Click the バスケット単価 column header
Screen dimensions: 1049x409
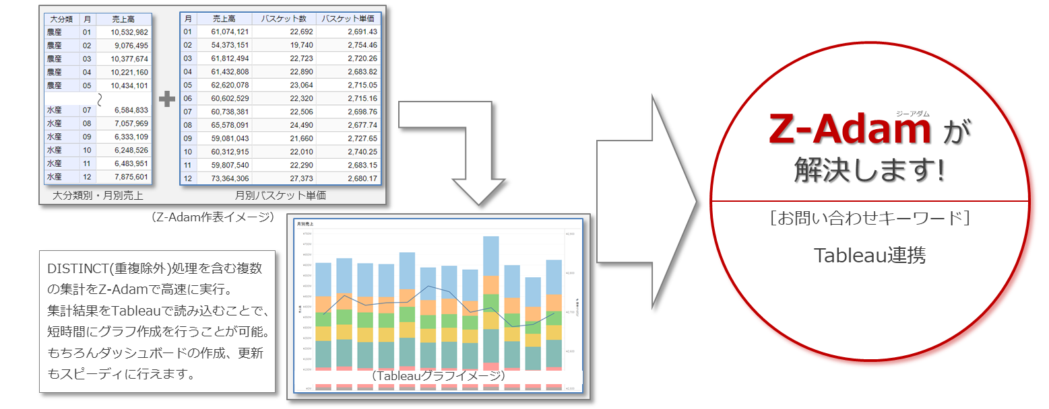pos(348,19)
